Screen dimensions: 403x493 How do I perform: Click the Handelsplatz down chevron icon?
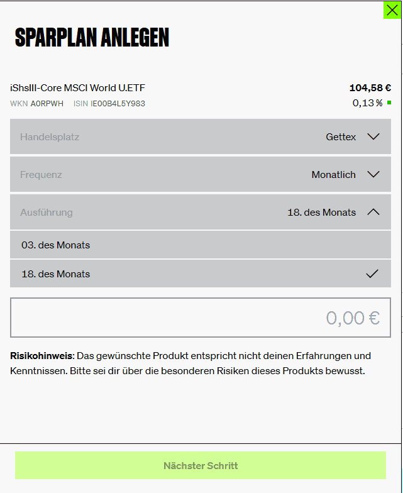point(373,137)
